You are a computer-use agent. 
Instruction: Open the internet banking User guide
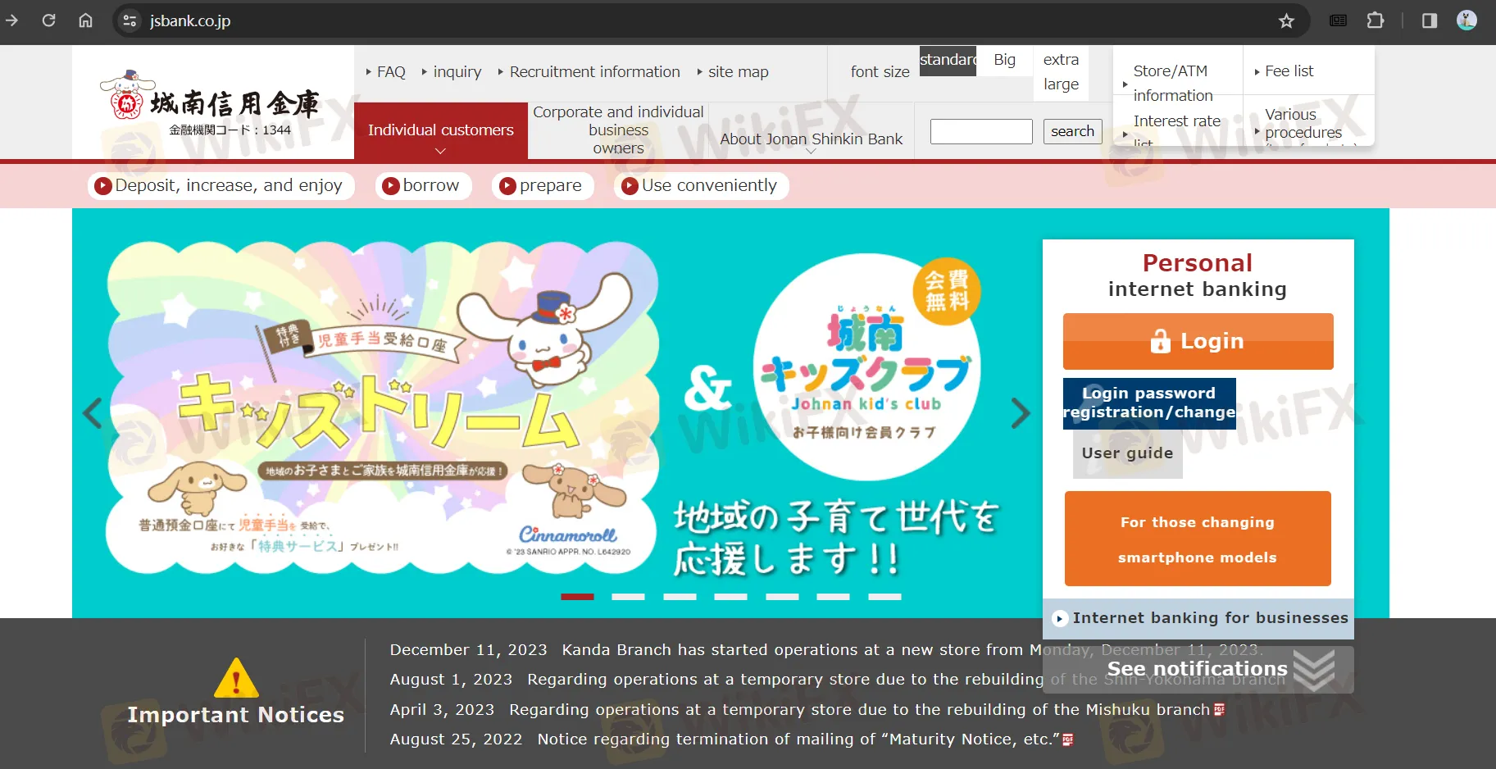click(1127, 453)
